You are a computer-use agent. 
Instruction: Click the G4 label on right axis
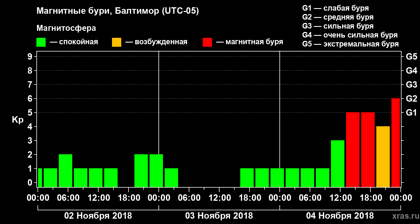coord(412,71)
